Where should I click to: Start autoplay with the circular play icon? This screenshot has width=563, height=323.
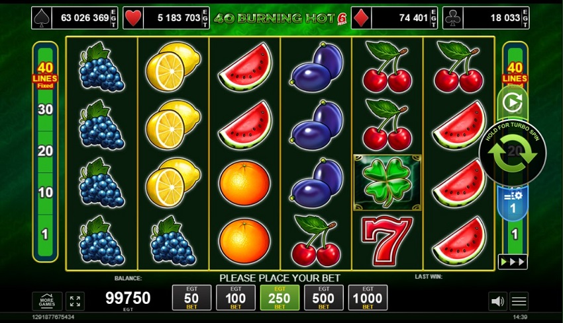pos(513,103)
